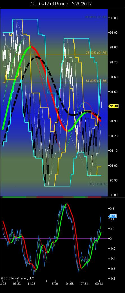Click the 91.80 price axis label
The image size is (125, 293).
click(113, 48)
